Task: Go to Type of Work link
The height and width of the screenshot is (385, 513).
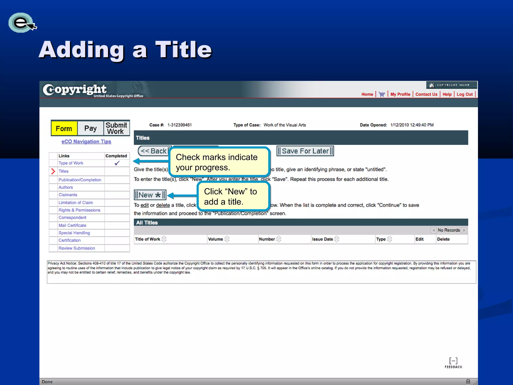Action: click(71, 163)
